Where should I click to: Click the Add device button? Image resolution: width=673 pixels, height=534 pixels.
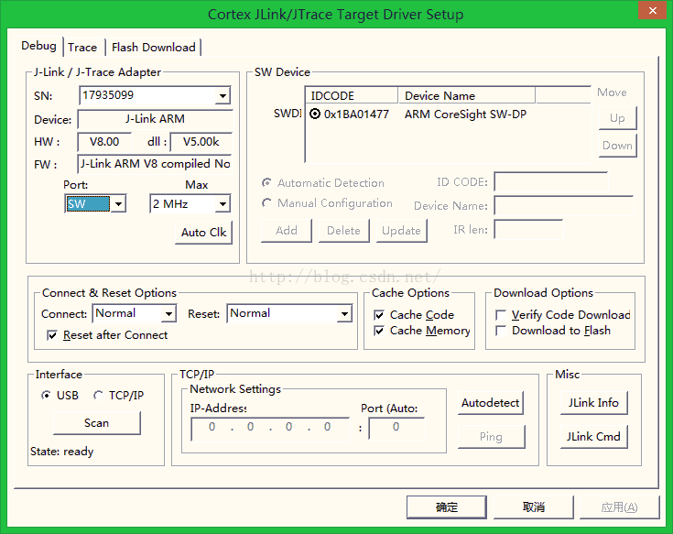point(287,231)
